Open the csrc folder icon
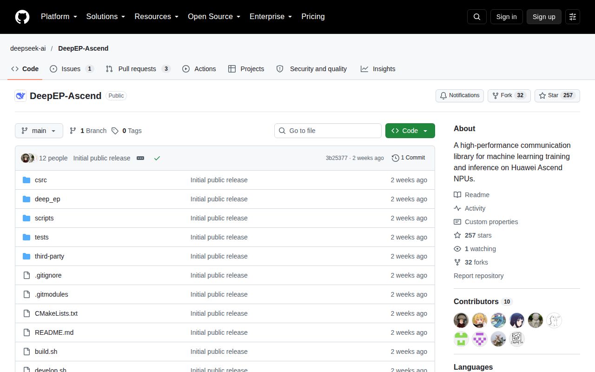595x372 pixels. [26, 180]
